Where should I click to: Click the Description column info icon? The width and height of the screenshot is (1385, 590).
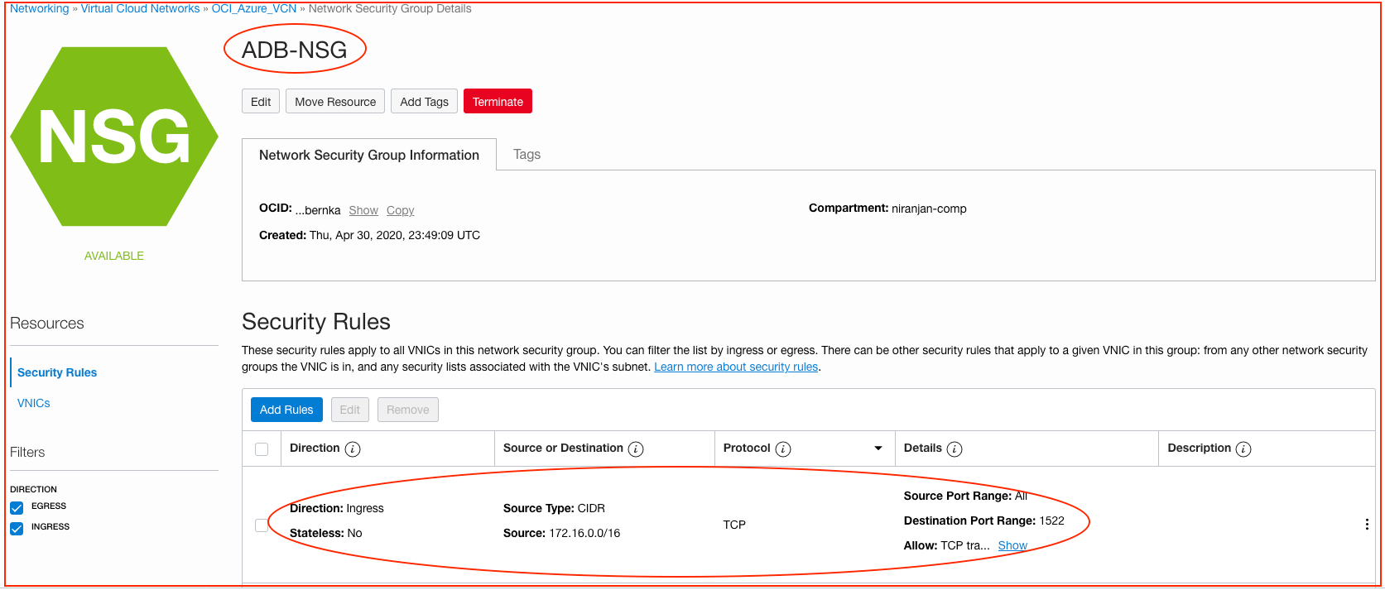click(1243, 449)
